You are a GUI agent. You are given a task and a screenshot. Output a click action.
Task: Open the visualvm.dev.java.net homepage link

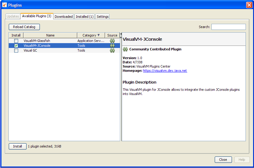(165, 71)
